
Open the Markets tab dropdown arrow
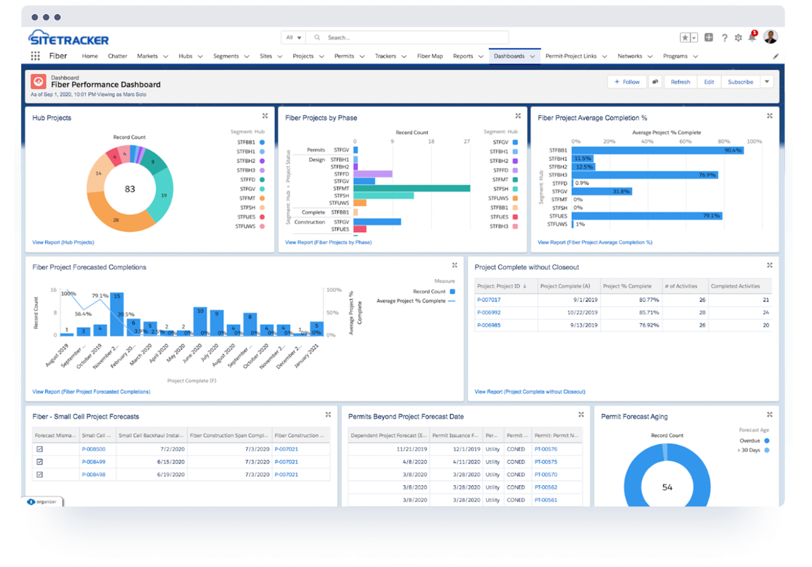(x=166, y=57)
